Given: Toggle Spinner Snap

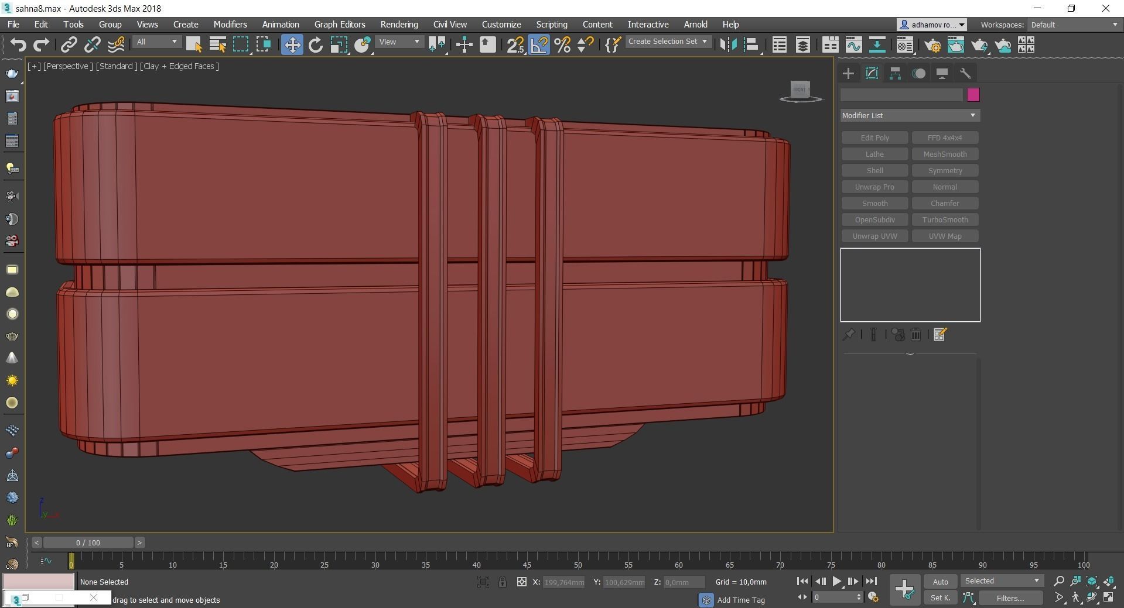Looking at the screenshot, I should (585, 45).
